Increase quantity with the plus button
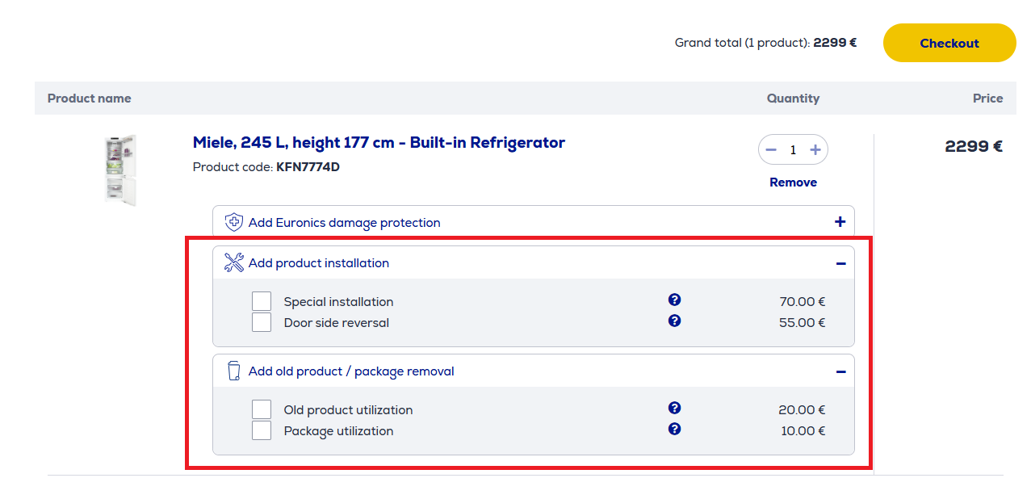Screen dimensions: 1031x499 click(815, 149)
